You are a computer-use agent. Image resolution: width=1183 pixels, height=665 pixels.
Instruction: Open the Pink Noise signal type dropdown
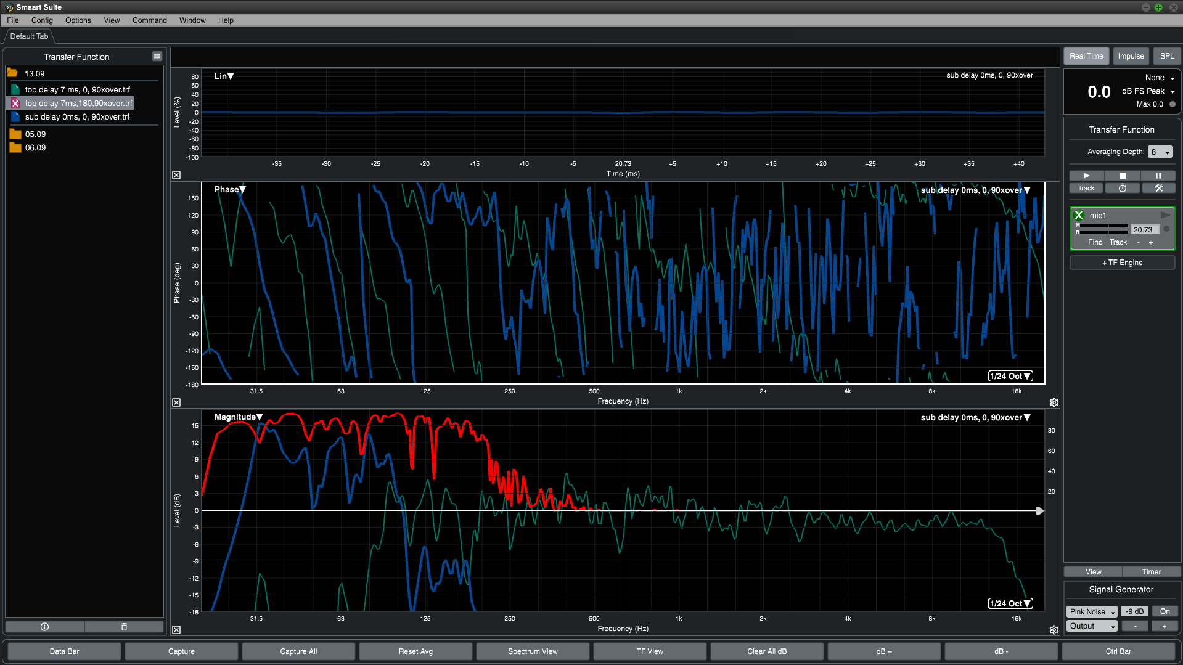[1092, 611]
